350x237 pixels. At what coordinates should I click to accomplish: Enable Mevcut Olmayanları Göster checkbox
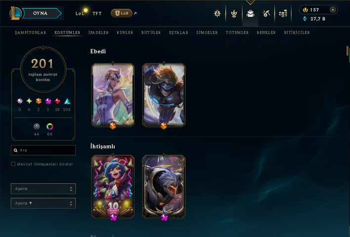click(x=13, y=164)
